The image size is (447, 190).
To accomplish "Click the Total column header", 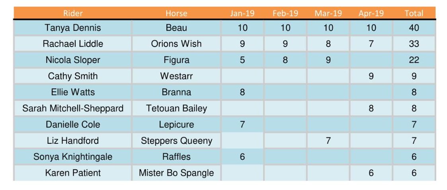I will tap(414, 14).
